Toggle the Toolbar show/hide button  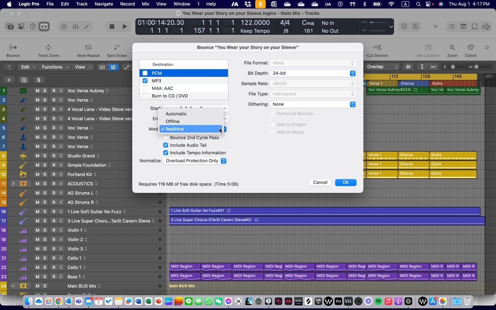[x=44, y=26]
